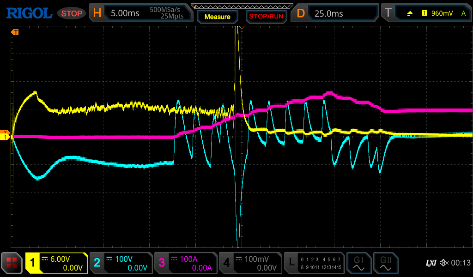This screenshot has width=473, height=277.
Task: Open the logic analyzer digital channels panel
Action: [314, 263]
